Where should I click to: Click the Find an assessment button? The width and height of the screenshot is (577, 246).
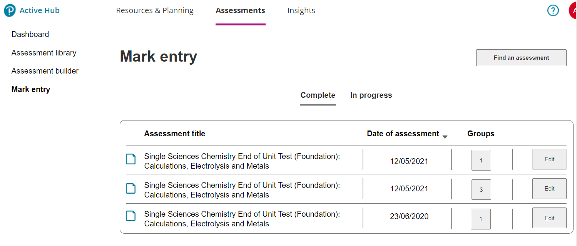click(521, 58)
